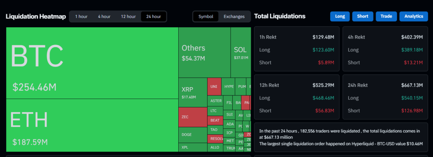Choose the 12 hour timeframe

click(128, 17)
